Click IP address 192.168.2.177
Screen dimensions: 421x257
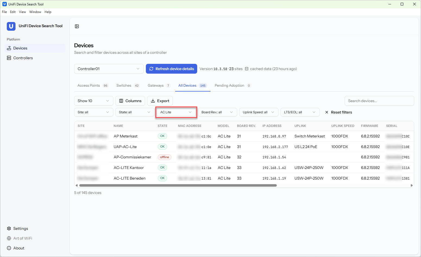tap(275, 147)
